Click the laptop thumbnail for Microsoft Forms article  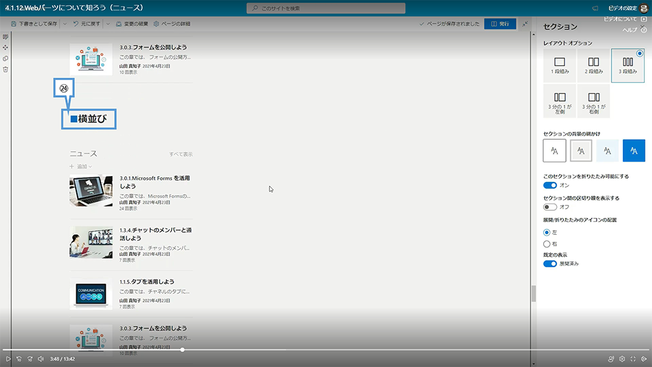(91, 191)
